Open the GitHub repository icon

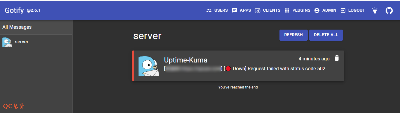pyautogui.click(x=389, y=11)
